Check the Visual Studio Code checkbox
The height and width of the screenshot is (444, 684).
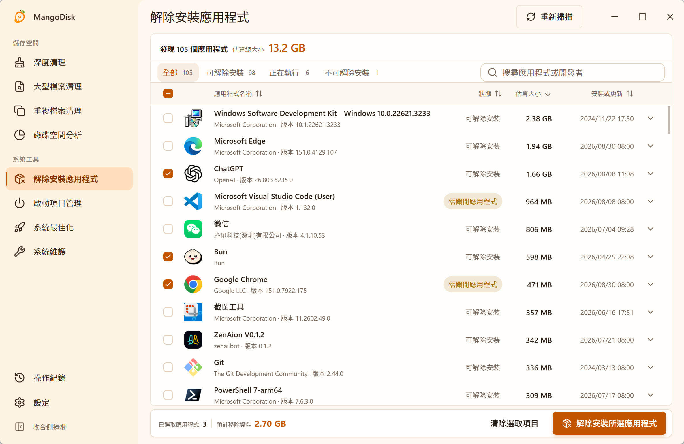click(x=168, y=201)
